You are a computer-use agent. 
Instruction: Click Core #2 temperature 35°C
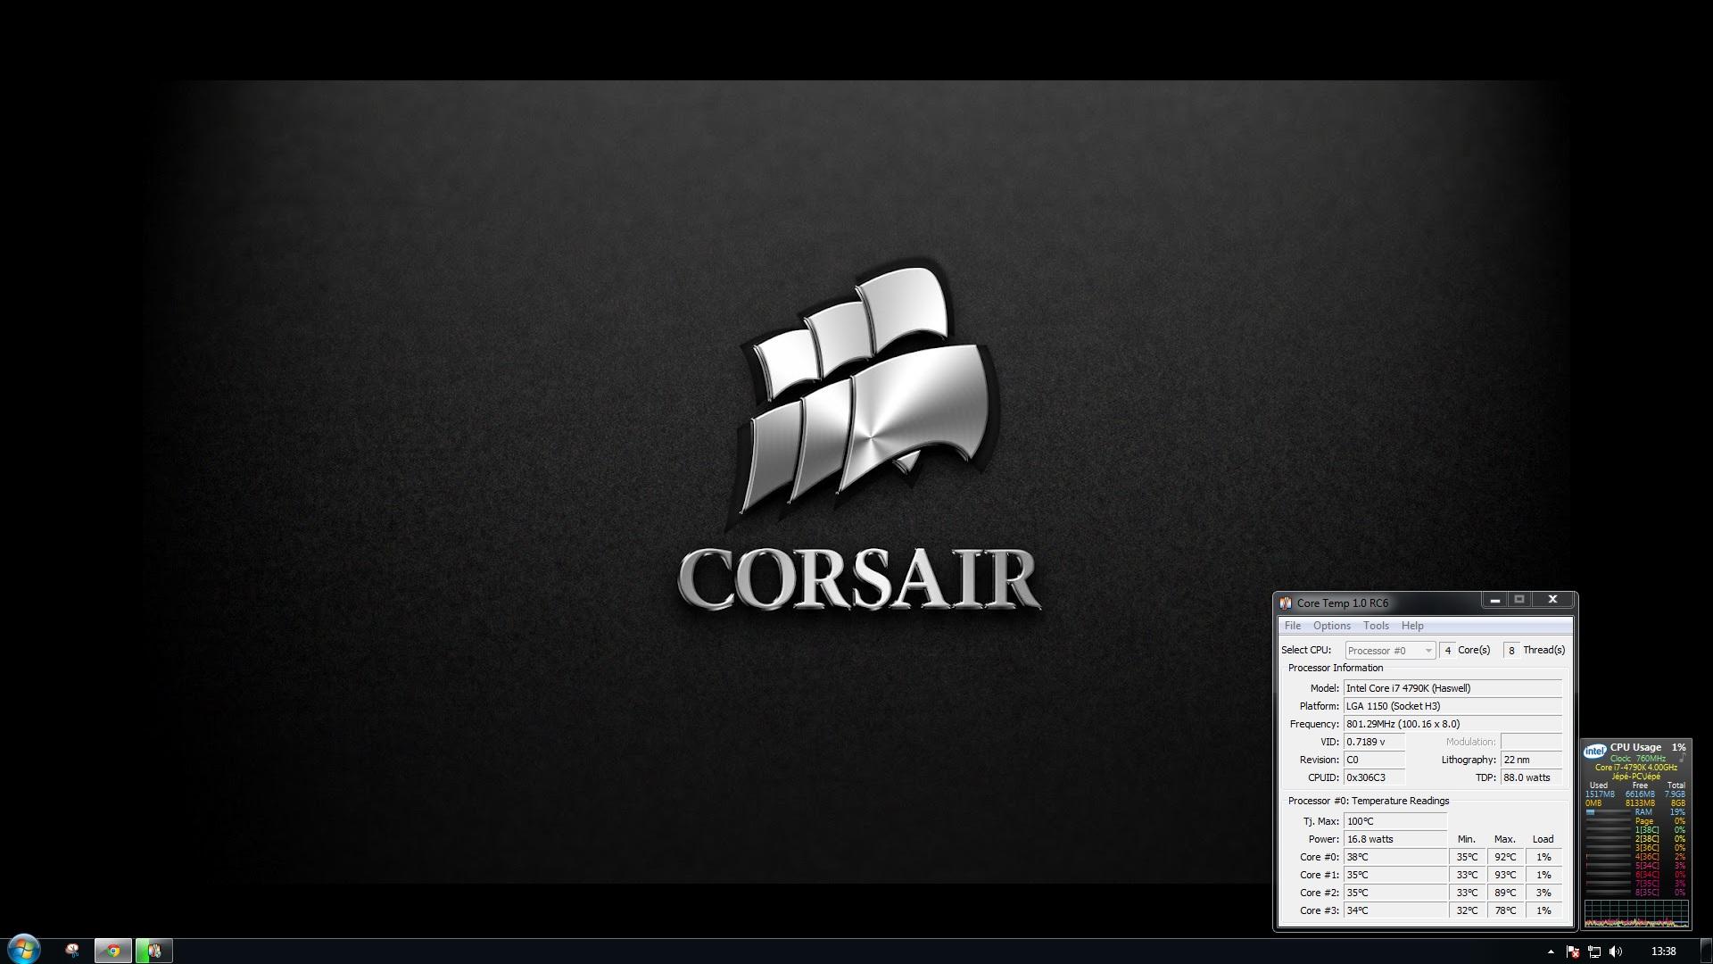pos(1395,893)
